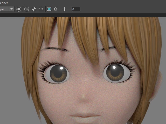Click the tip of the character's nose
166x124 pixels.
tap(83, 97)
